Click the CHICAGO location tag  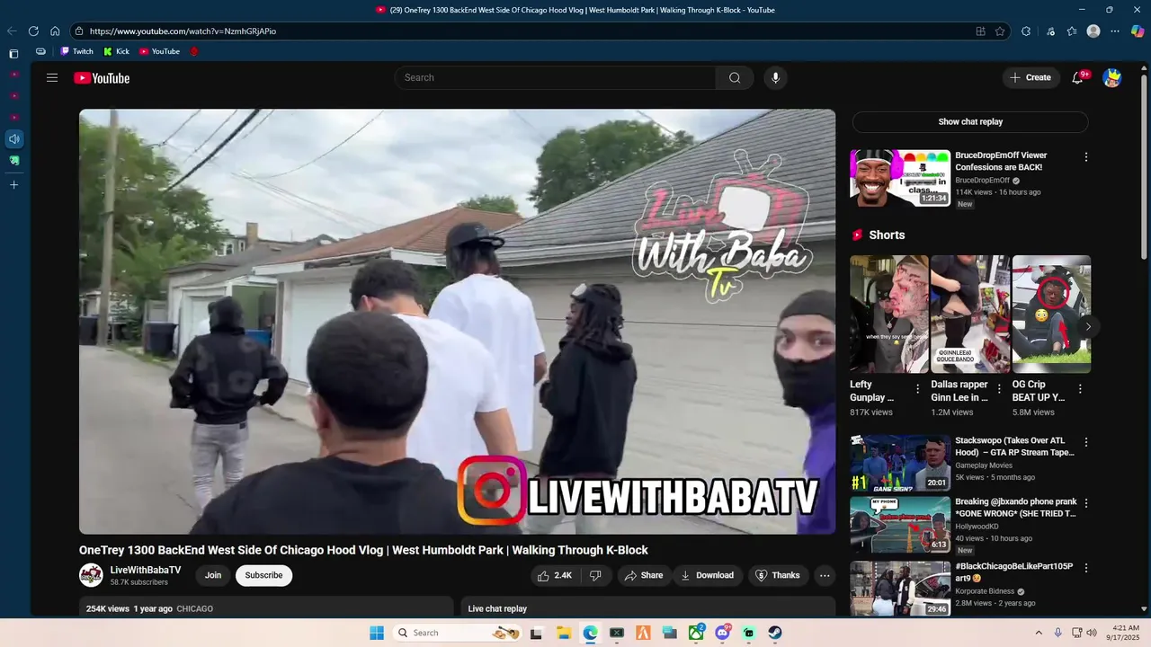(195, 609)
